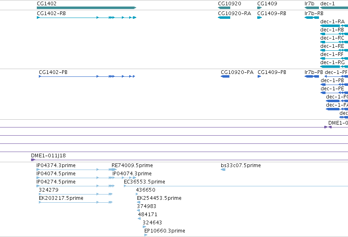Select the EC36553.5prime EST label
The image size is (348, 237).
coord(144,182)
